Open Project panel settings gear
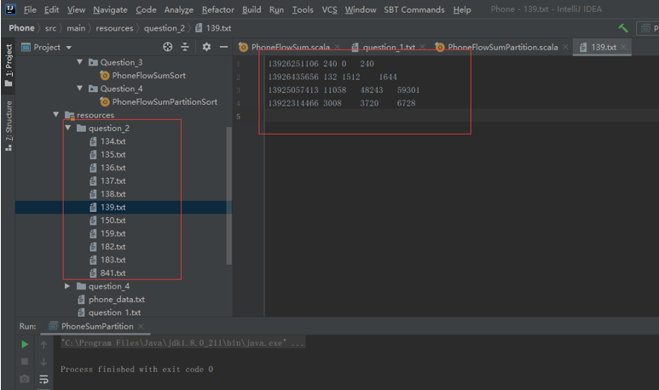659x390 pixels. (206, 47)
